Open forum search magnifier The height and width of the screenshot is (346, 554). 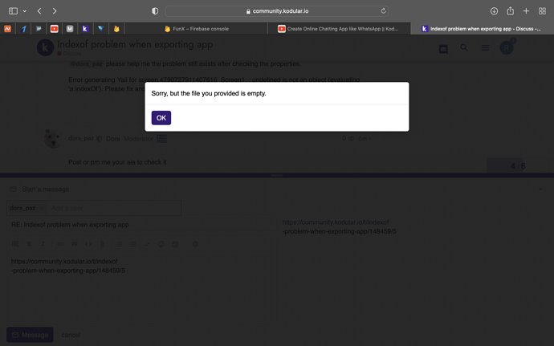tap(464, 47)
